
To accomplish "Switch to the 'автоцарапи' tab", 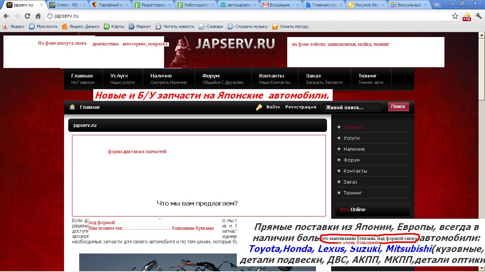I will 239,5.
